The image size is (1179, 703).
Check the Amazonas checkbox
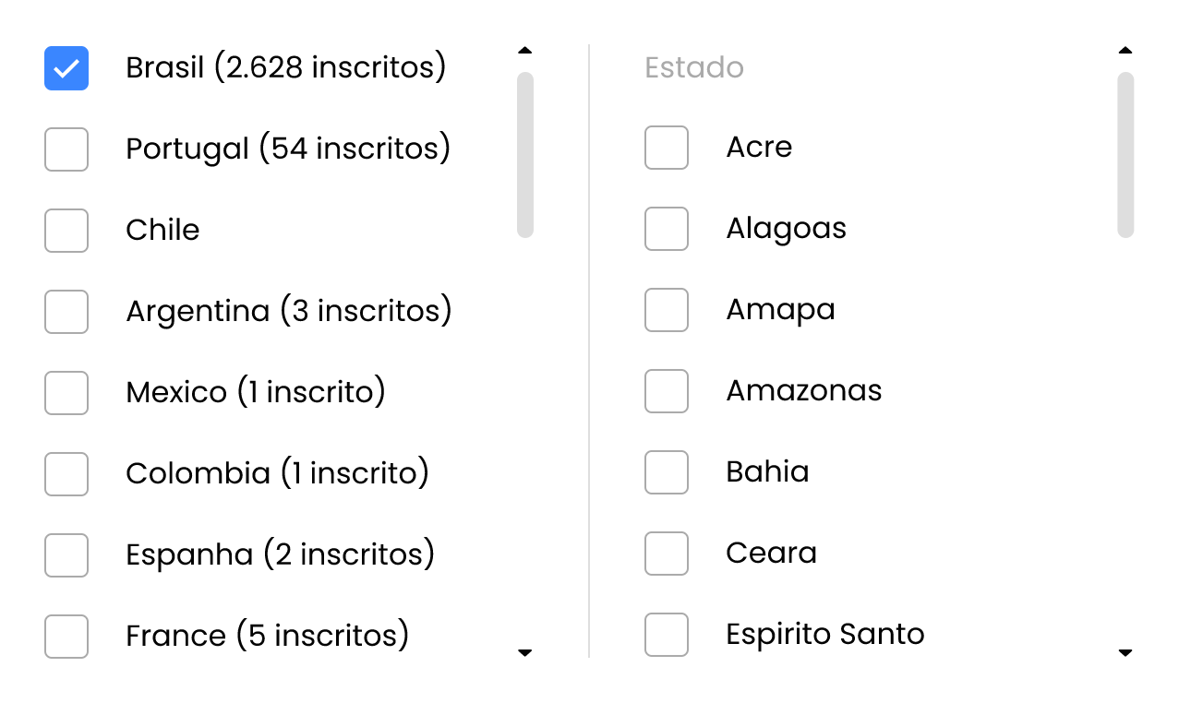click(x=666, y=391)
